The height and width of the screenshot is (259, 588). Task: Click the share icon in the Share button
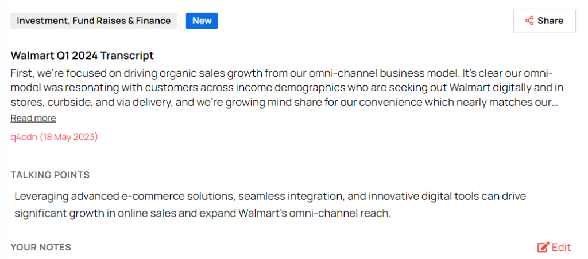[x=529, y=21]
